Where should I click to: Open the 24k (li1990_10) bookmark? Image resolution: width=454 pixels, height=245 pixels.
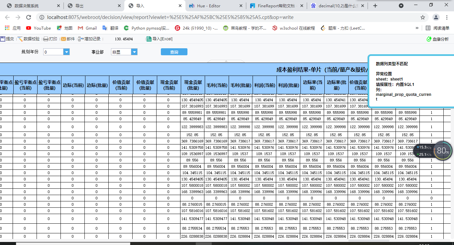point(196,28)
